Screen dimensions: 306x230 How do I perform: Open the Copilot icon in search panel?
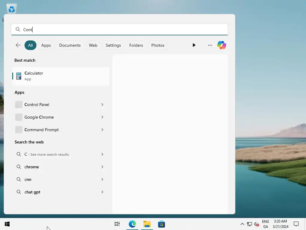[x=221, y=45]
